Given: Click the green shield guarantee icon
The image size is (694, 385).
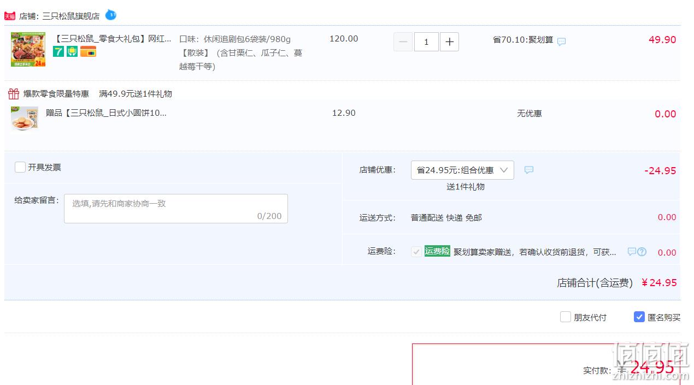Looking at the screenshot, I should coord(72,51).
